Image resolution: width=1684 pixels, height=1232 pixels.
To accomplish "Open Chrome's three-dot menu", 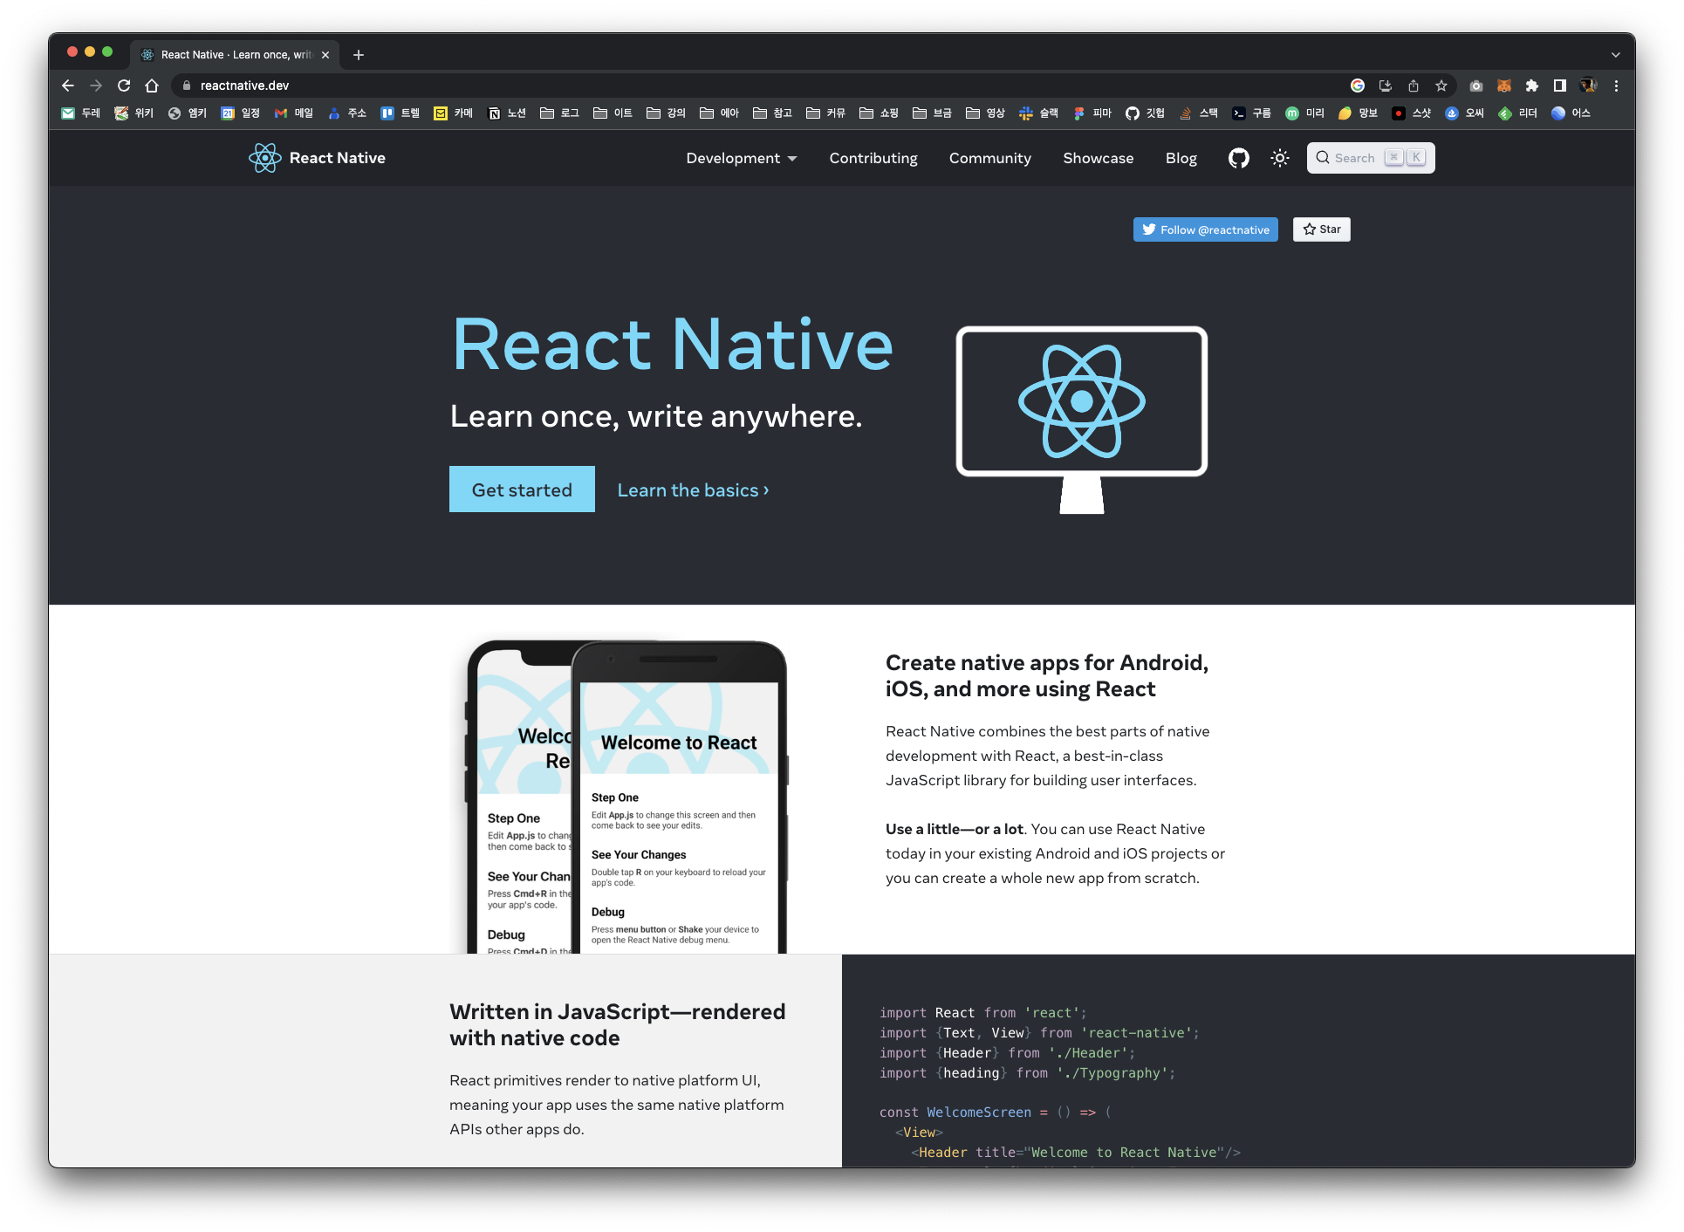I will (x=1616, y=86).
